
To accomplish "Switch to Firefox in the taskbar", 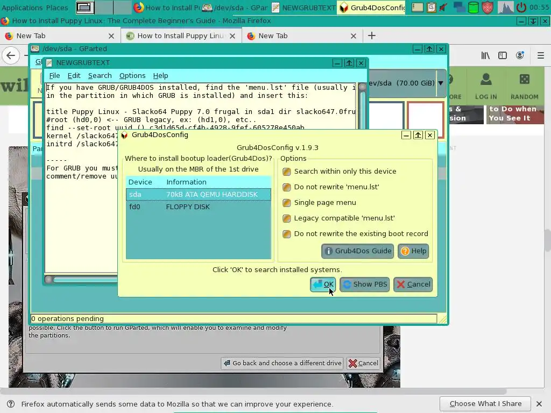I will (x=167, y=8).
